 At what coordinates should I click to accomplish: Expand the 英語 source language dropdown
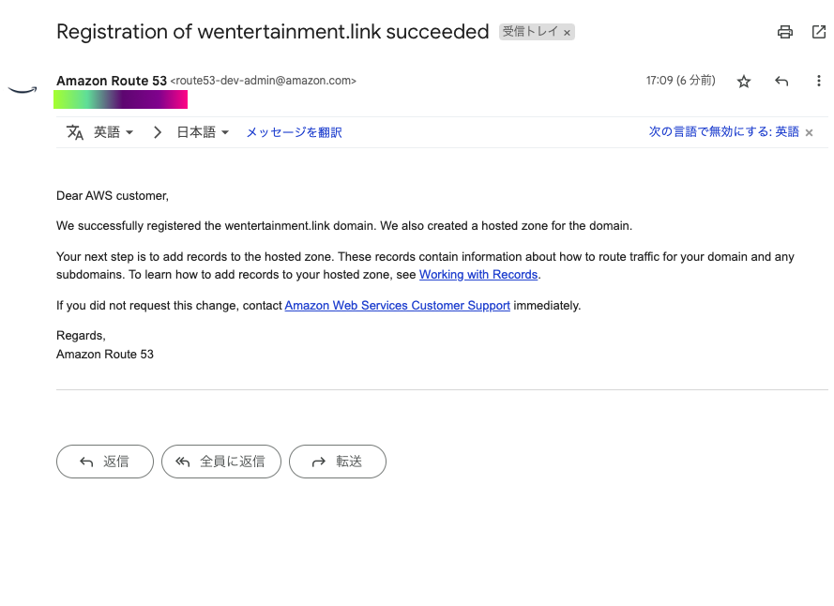(114, 132)
